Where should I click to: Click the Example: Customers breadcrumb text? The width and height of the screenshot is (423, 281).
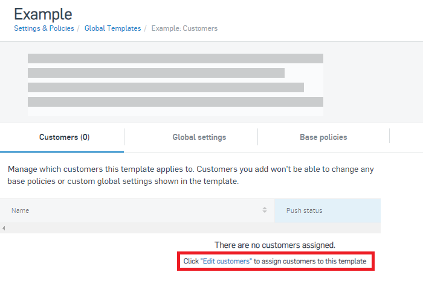point(184,28)
